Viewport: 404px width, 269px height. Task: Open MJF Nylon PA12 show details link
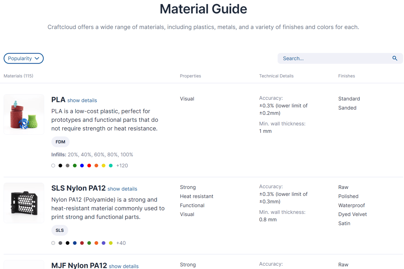tap(124, 266)
